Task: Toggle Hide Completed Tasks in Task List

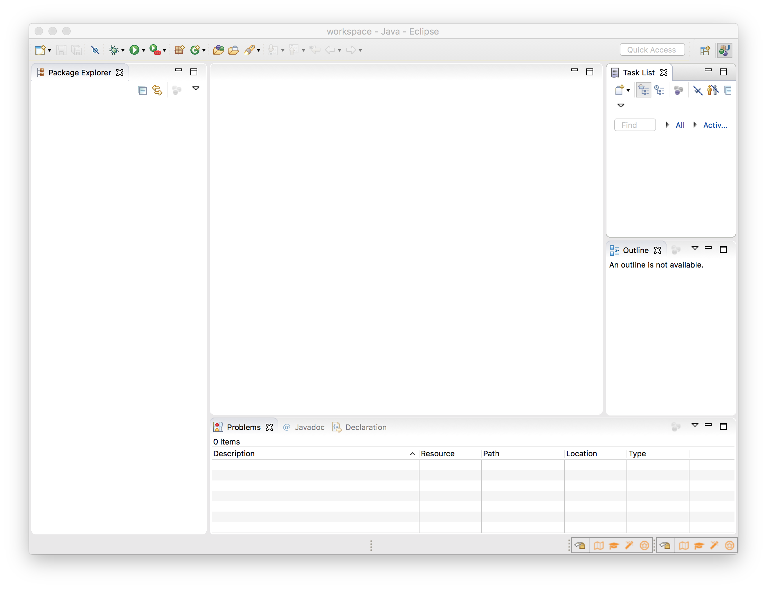Action: [x=697, y=90]
